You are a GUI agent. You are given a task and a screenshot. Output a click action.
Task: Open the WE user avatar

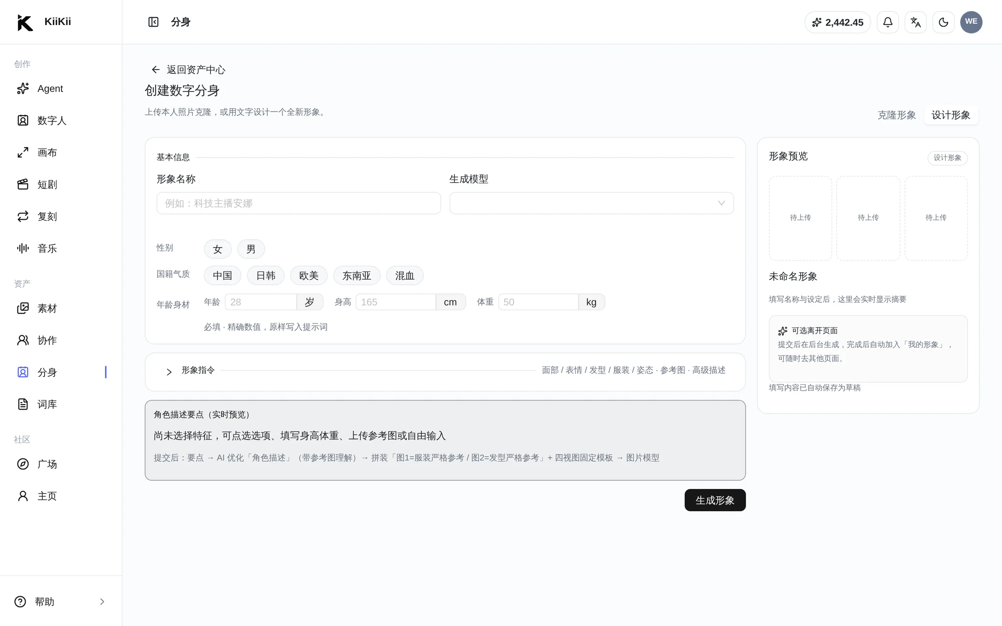point(971,22)
